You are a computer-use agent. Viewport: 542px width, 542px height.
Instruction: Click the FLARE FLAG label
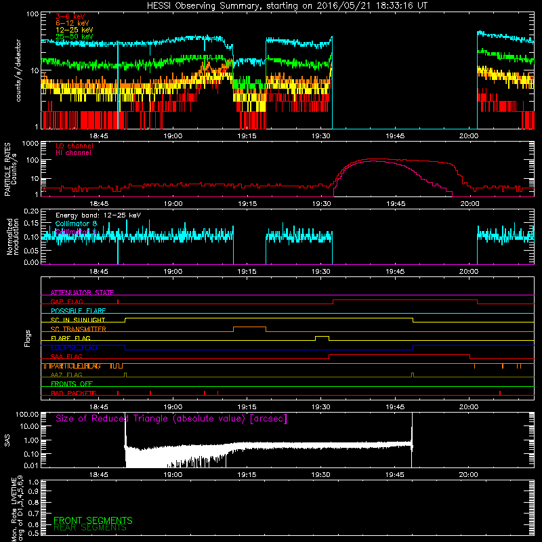(x=70, y=338)
